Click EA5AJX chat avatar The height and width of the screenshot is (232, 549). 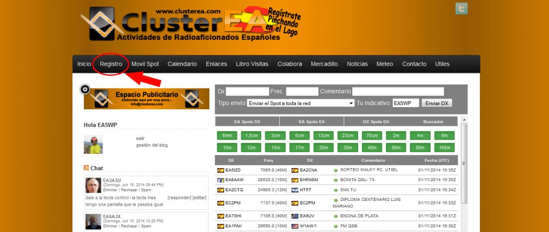pos(93,221)
